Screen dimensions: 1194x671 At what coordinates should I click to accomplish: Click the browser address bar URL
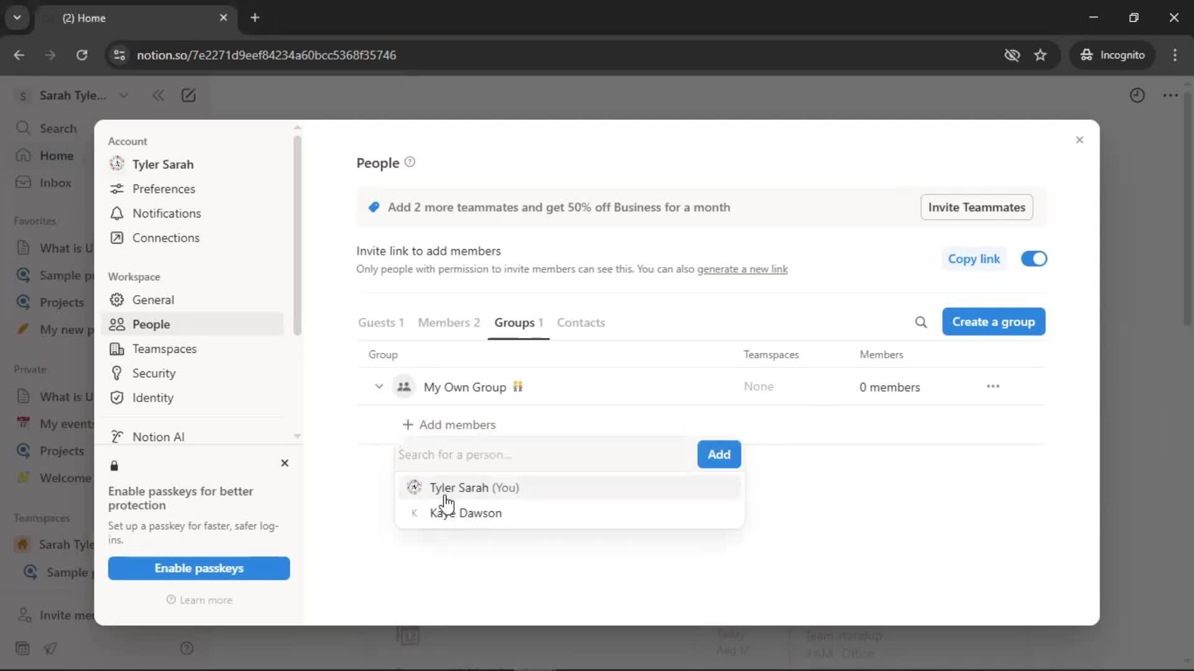coord(266,55)
